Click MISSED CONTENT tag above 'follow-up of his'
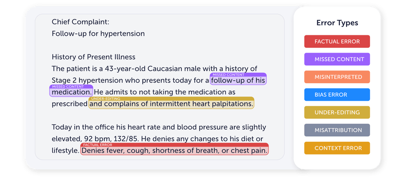Screen dimensions: 405x181 click(228, 75)
